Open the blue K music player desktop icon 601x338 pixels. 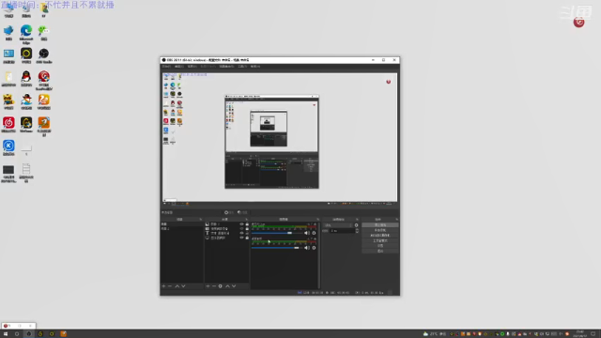[x=8, y=148]
